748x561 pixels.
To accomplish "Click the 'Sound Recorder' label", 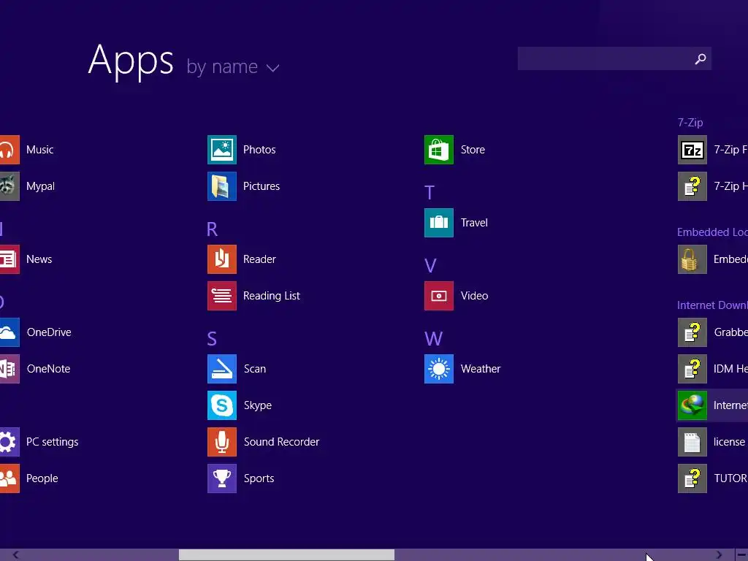I will click(x=281, y=442).
